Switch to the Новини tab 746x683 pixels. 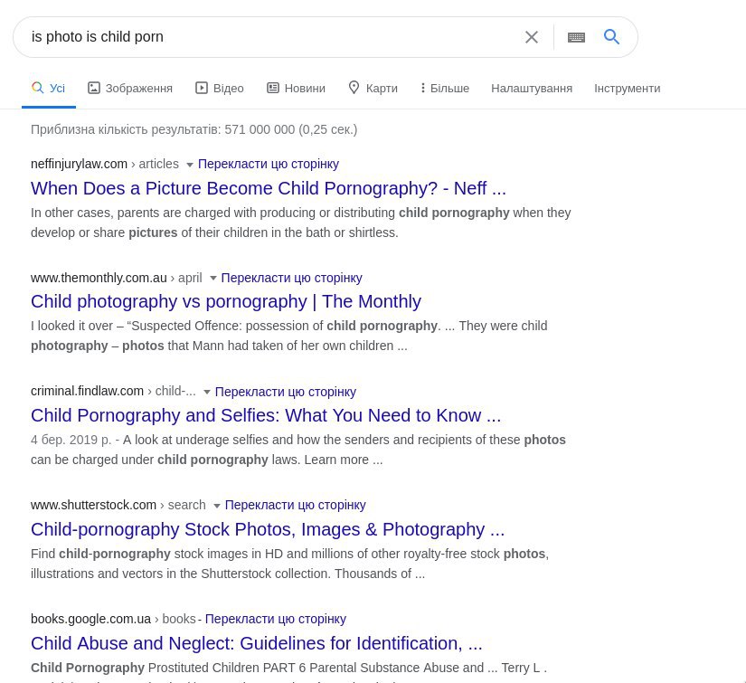(296, 88)
